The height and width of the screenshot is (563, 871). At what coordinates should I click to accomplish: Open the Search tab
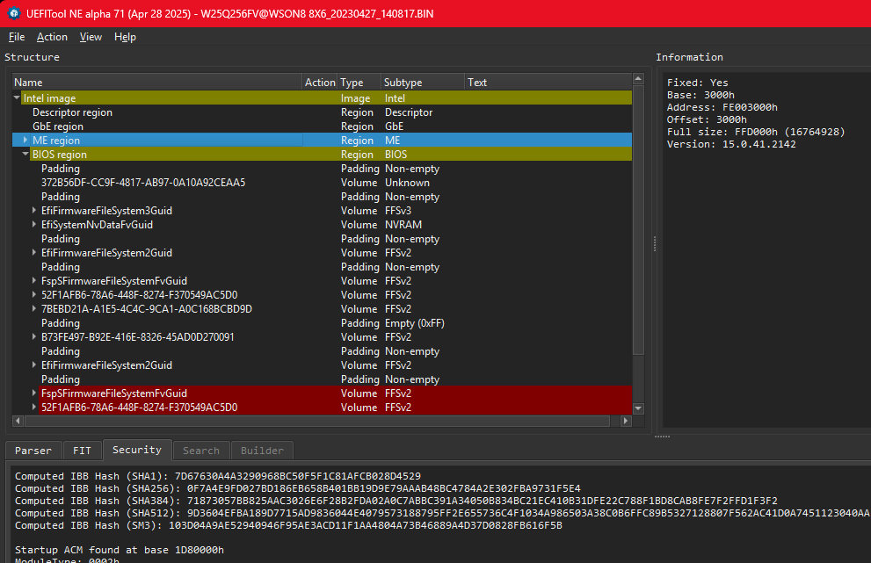201,451
